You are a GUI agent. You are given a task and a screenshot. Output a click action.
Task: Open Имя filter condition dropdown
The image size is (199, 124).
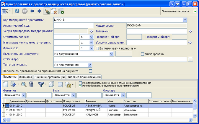pos(73,95)
